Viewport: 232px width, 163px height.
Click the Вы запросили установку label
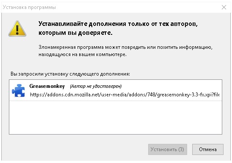(70, 74)
